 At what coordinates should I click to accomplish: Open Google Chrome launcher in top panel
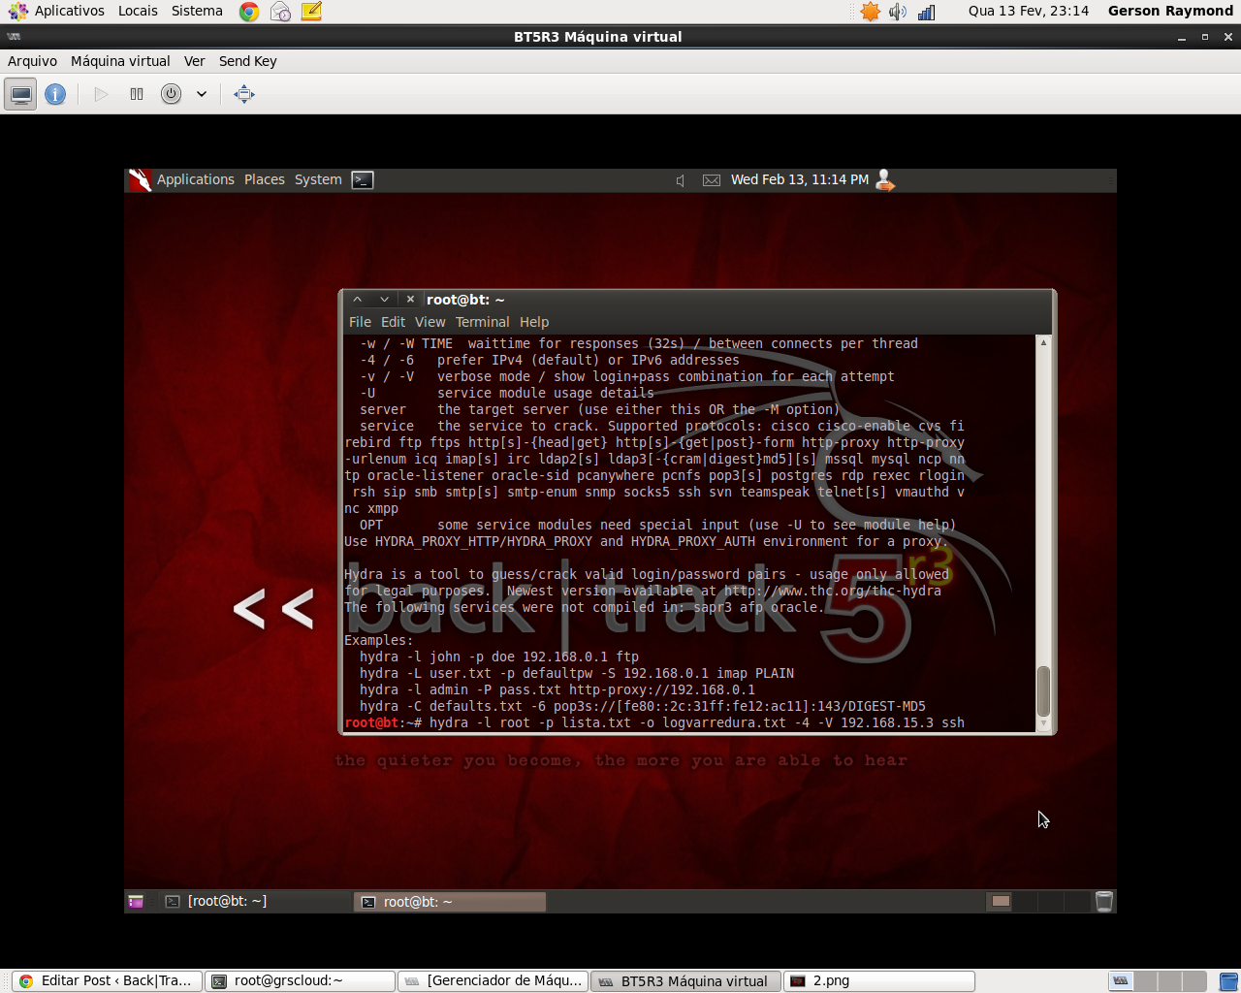249,12
